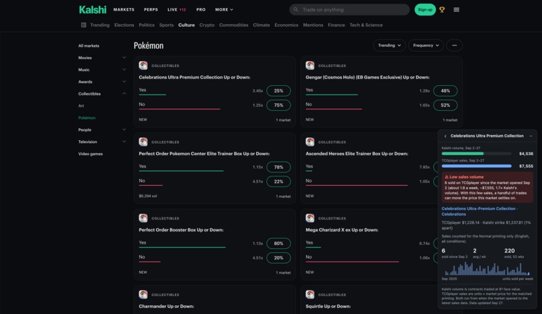Open Squirtle Up or Down market
This screenshot has height=314, width=542.
coord(328,306)
